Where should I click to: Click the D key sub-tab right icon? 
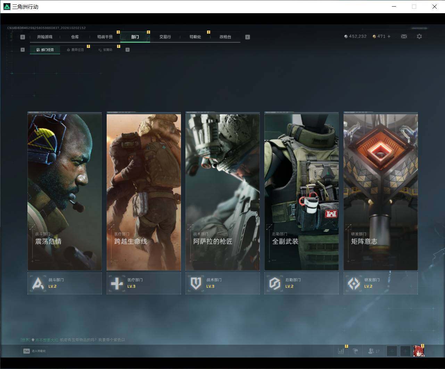[x=127, y=50]
